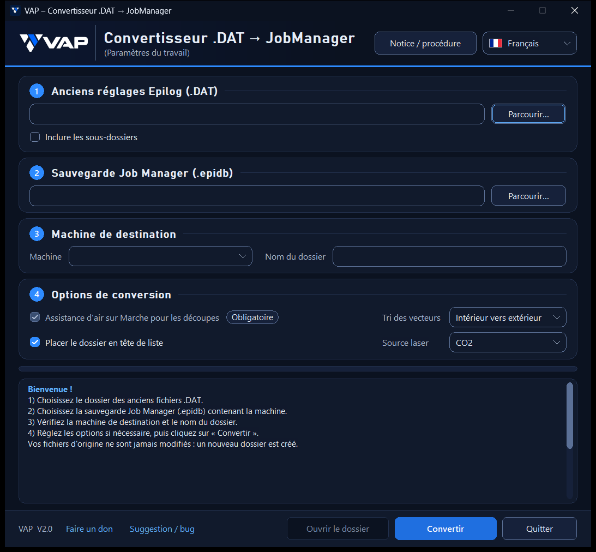Click the conversion progress bar

(298, 369)
